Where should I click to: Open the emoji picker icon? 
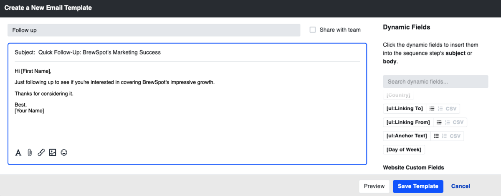click(64, 153)
